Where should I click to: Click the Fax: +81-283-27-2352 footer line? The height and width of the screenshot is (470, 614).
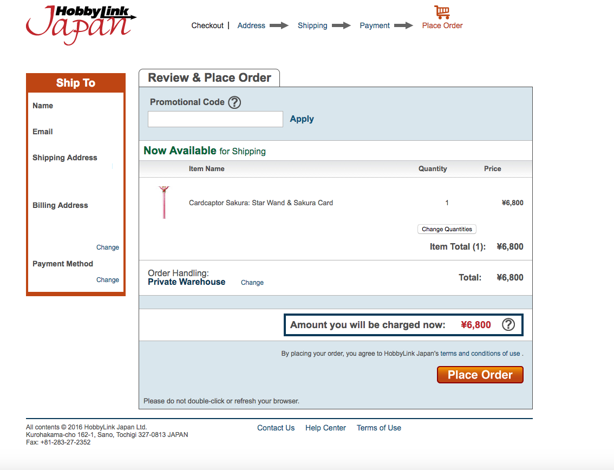[58, 442]
